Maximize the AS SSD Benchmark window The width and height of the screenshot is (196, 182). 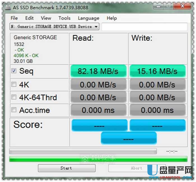tap(168, 6)
